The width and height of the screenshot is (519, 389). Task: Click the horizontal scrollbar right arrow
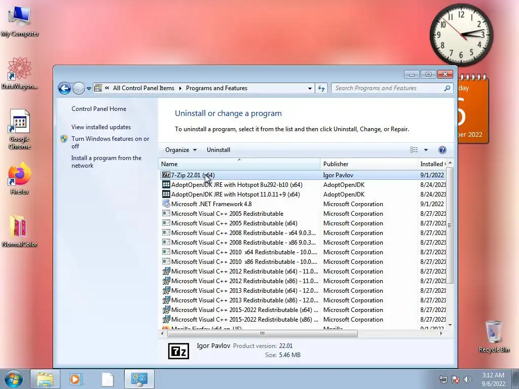(x=441, y=333)
